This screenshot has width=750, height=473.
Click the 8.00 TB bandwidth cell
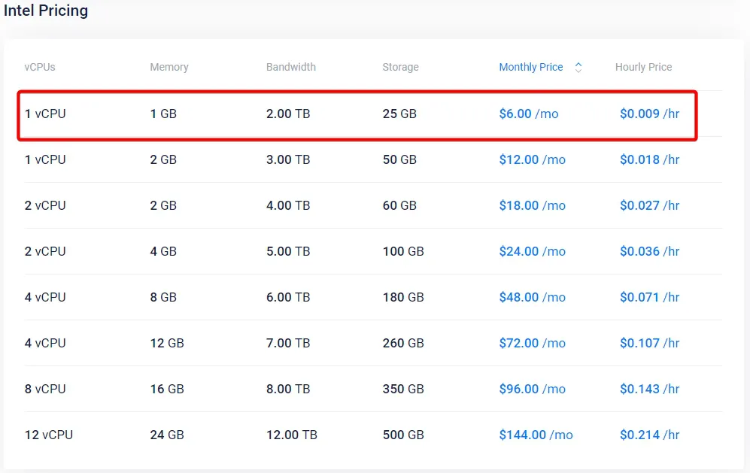point(288,390)
